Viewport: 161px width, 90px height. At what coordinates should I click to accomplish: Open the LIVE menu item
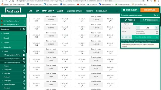click(30, 11)
